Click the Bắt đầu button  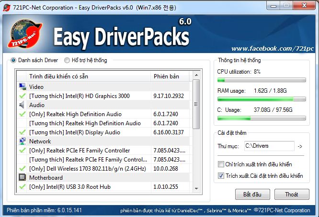252,194
